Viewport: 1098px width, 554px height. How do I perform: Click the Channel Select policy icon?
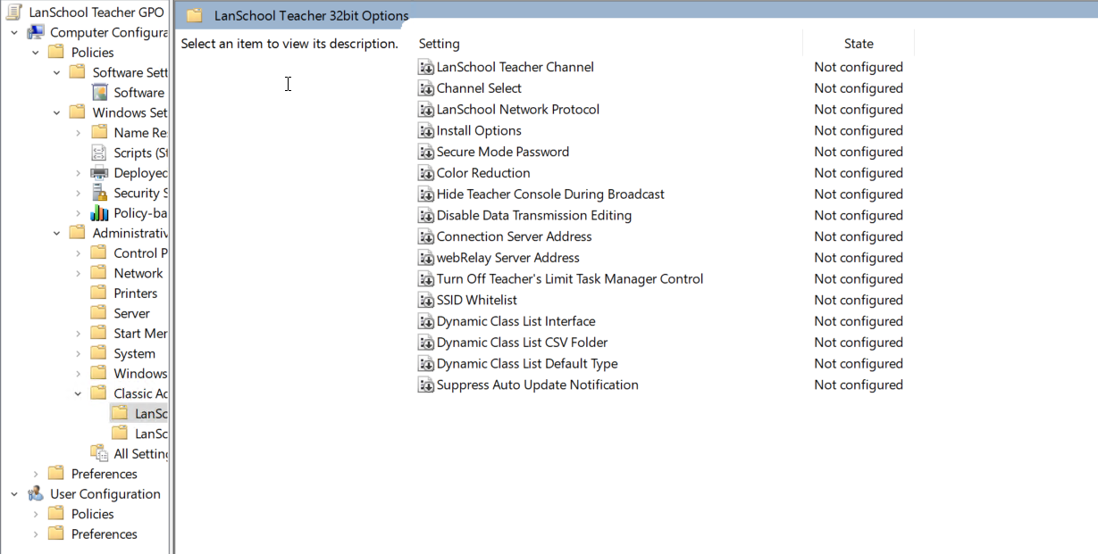click(x=426, y=88)
